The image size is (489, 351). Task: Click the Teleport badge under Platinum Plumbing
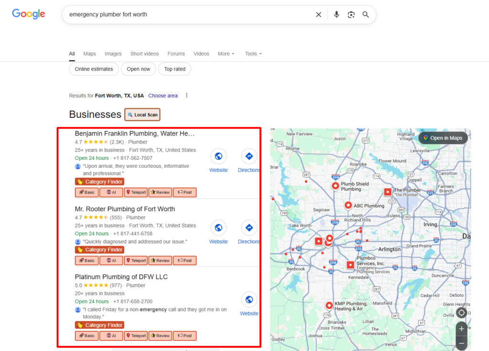(135, 336)
